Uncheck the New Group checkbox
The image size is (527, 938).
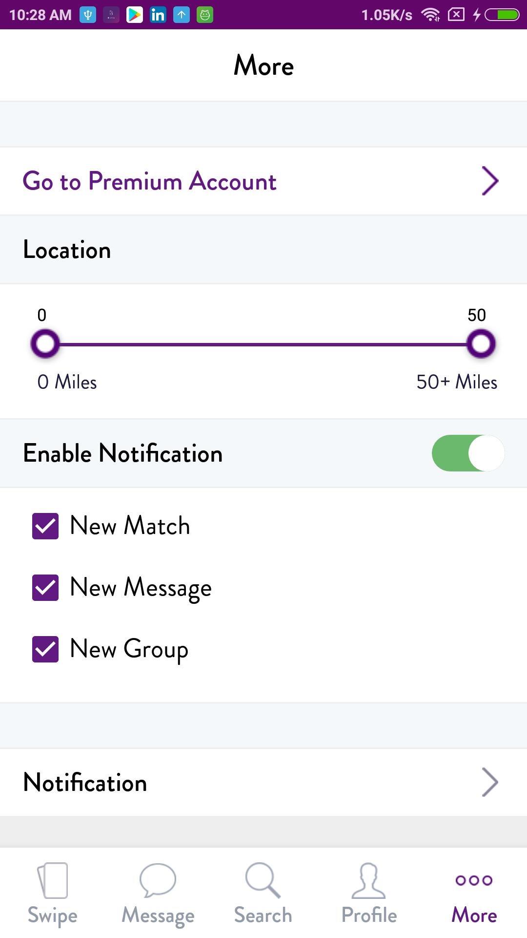(45, 649)
